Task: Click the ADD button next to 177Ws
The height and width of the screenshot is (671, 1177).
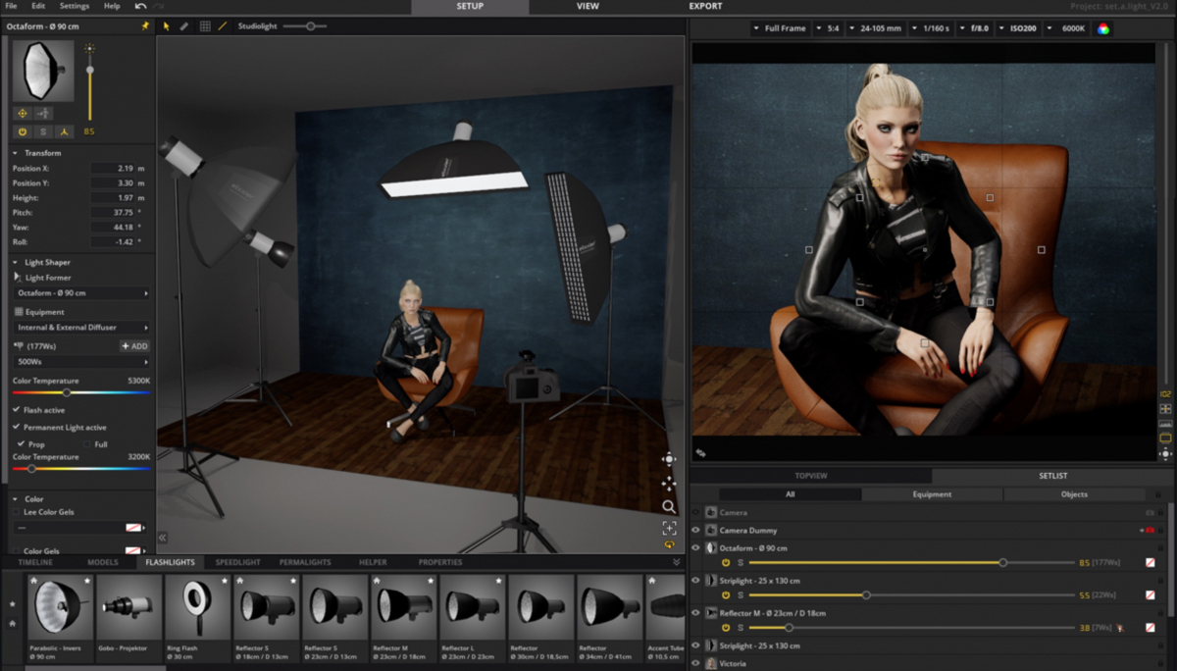Action: [134, 346]
